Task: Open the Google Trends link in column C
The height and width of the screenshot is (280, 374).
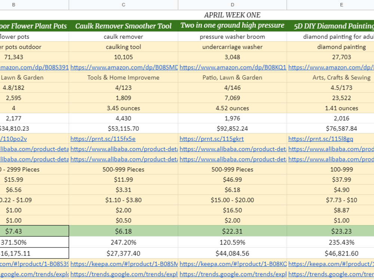Action: [124, 274]
